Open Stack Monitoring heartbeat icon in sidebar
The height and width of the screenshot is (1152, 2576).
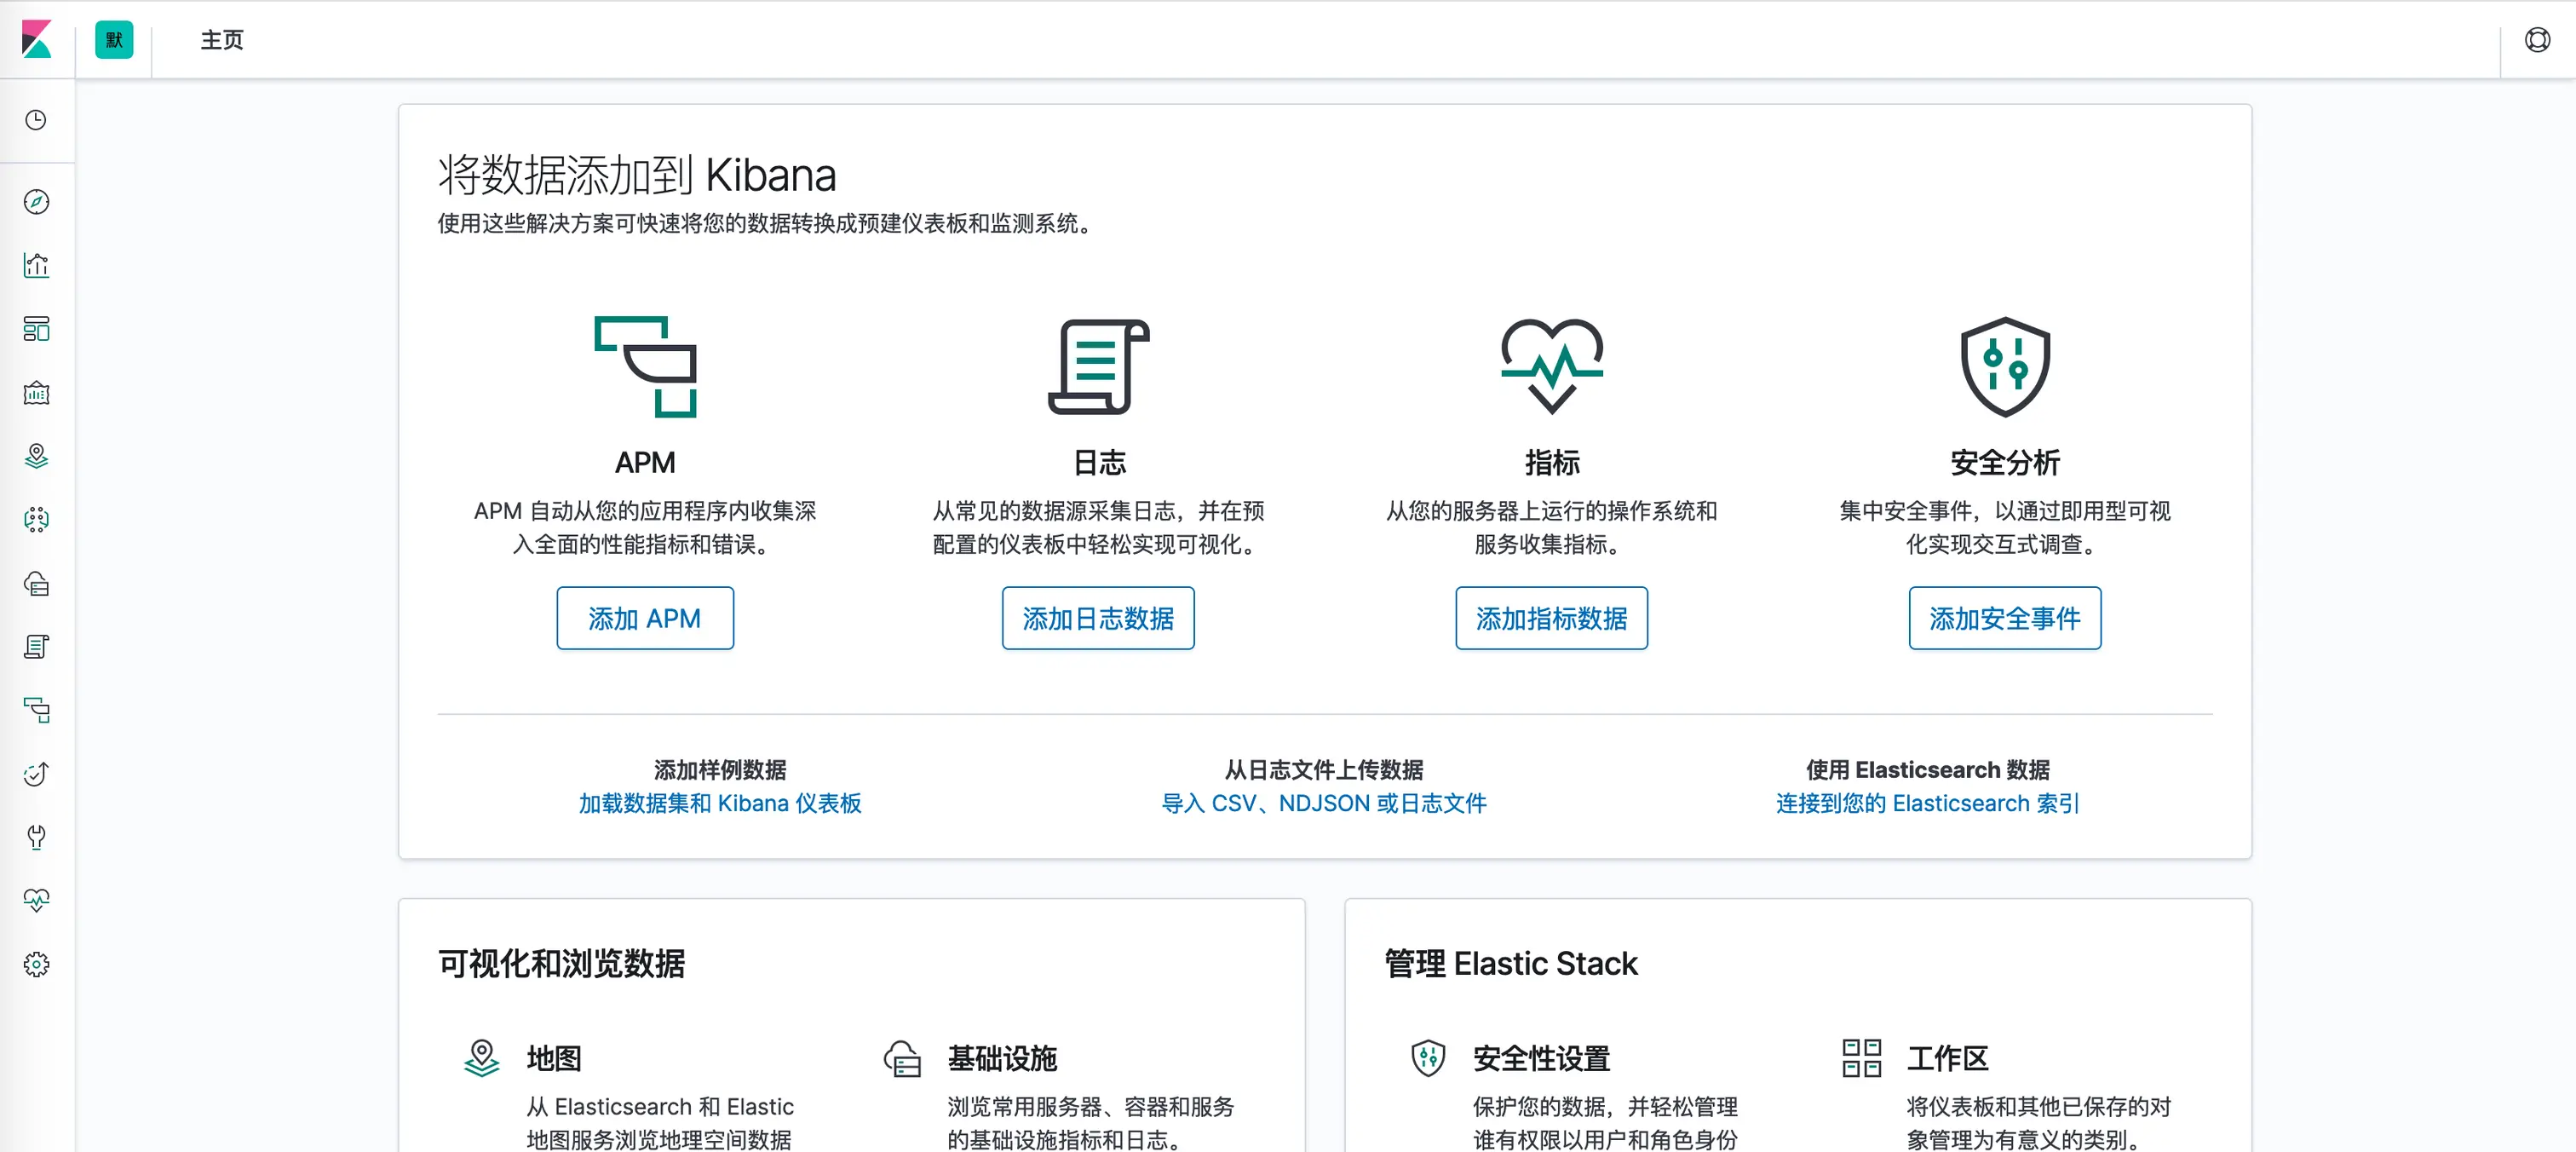pos(36,900)
